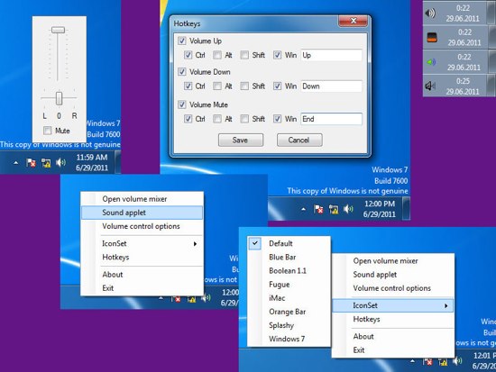
Task: Click the white speaker tray icon above the orange bar icon
Action: [x=430, y=13]
